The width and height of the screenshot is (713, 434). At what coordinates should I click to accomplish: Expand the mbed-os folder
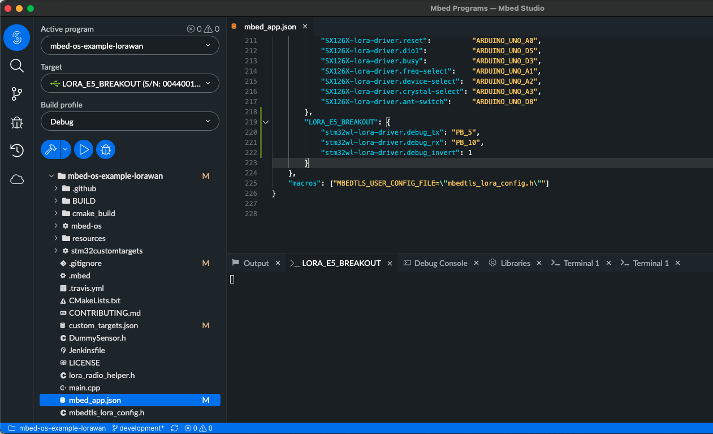[86, 226]
